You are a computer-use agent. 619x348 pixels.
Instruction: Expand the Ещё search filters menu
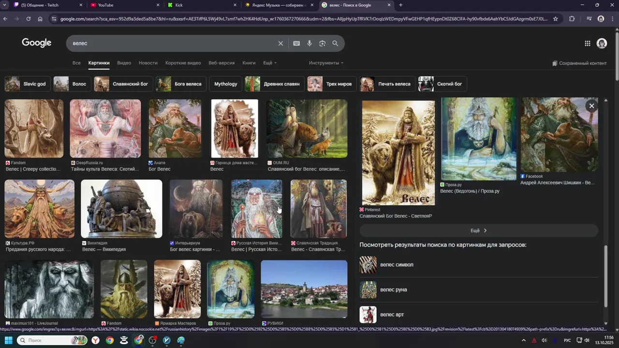(x=270, y=63)
